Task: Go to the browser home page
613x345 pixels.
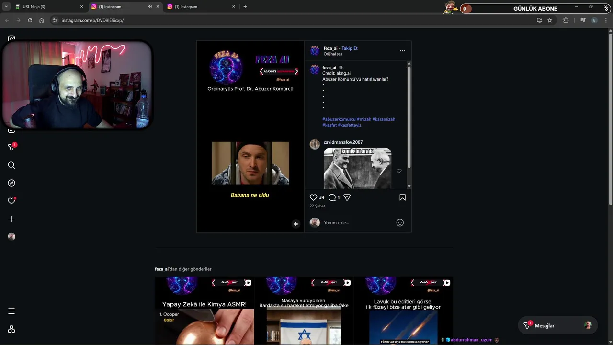Action: coord(41,20)
